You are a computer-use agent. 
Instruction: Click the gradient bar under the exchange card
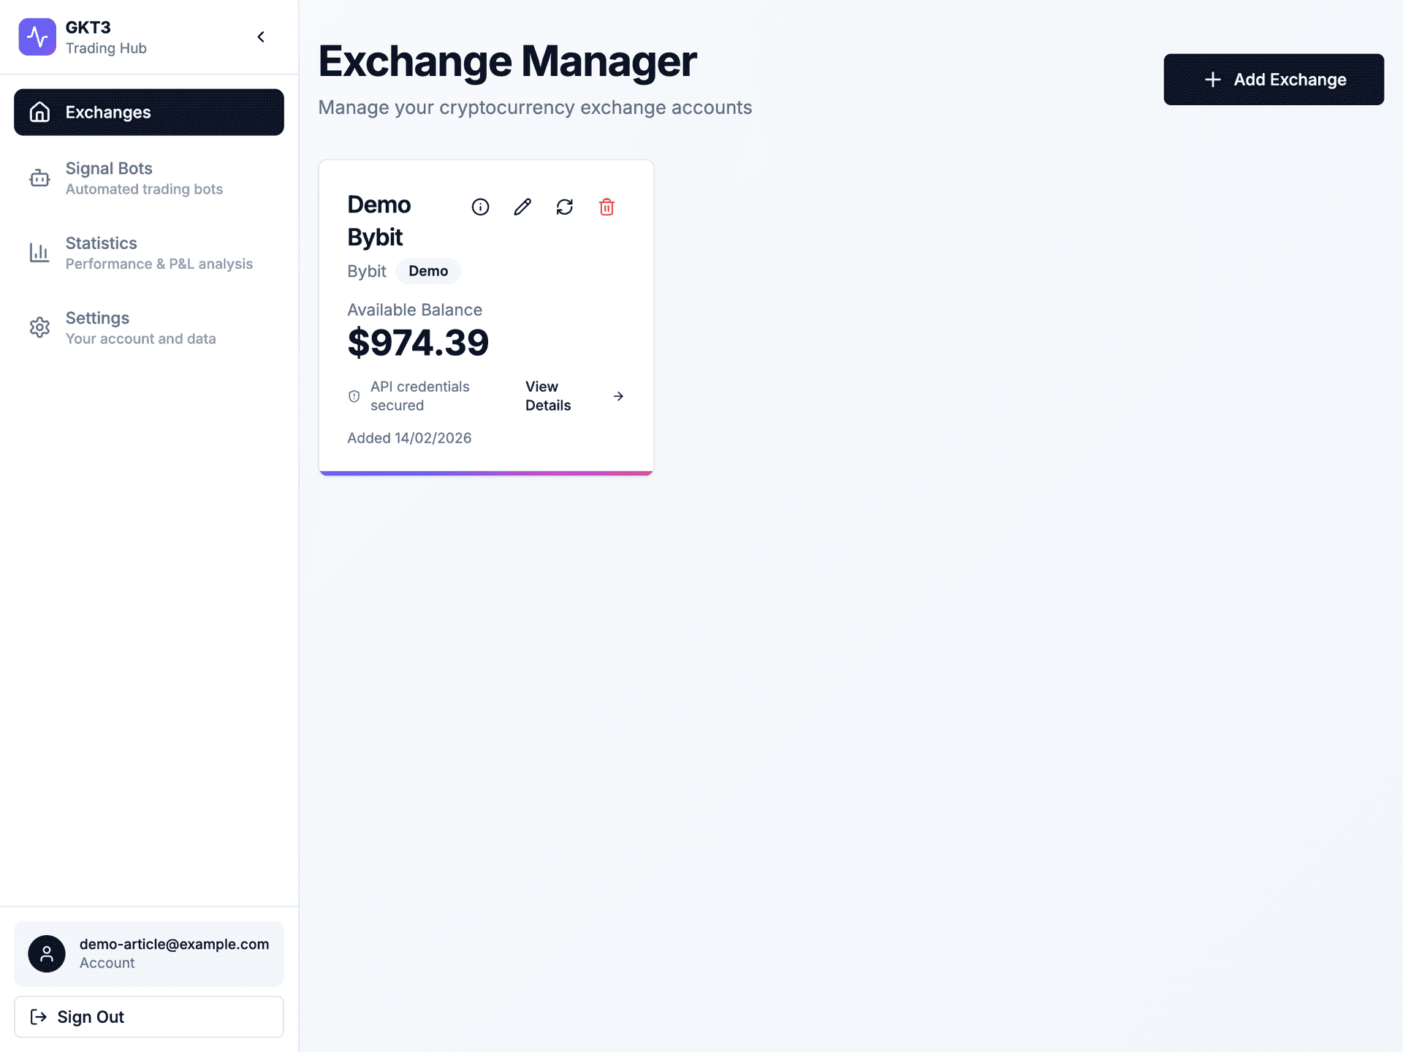click(x=486, y=472)
